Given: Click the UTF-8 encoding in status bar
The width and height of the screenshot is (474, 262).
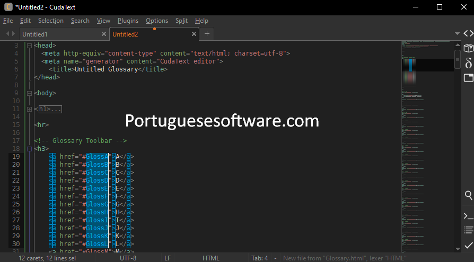Looking at the screenshot, I should coord(128,258).
